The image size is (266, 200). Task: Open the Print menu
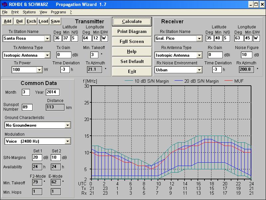(x=15, y=12)
